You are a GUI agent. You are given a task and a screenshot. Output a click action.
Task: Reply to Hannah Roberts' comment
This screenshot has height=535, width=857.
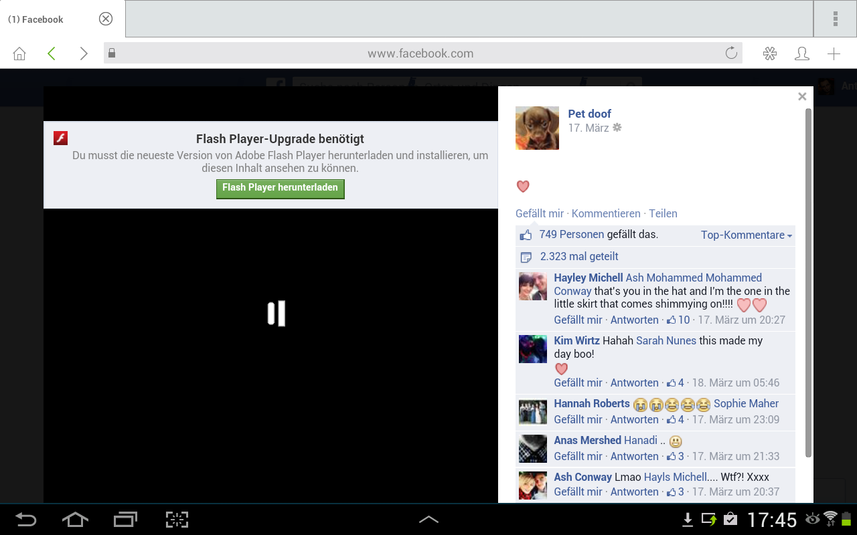[x=635, y=419]
